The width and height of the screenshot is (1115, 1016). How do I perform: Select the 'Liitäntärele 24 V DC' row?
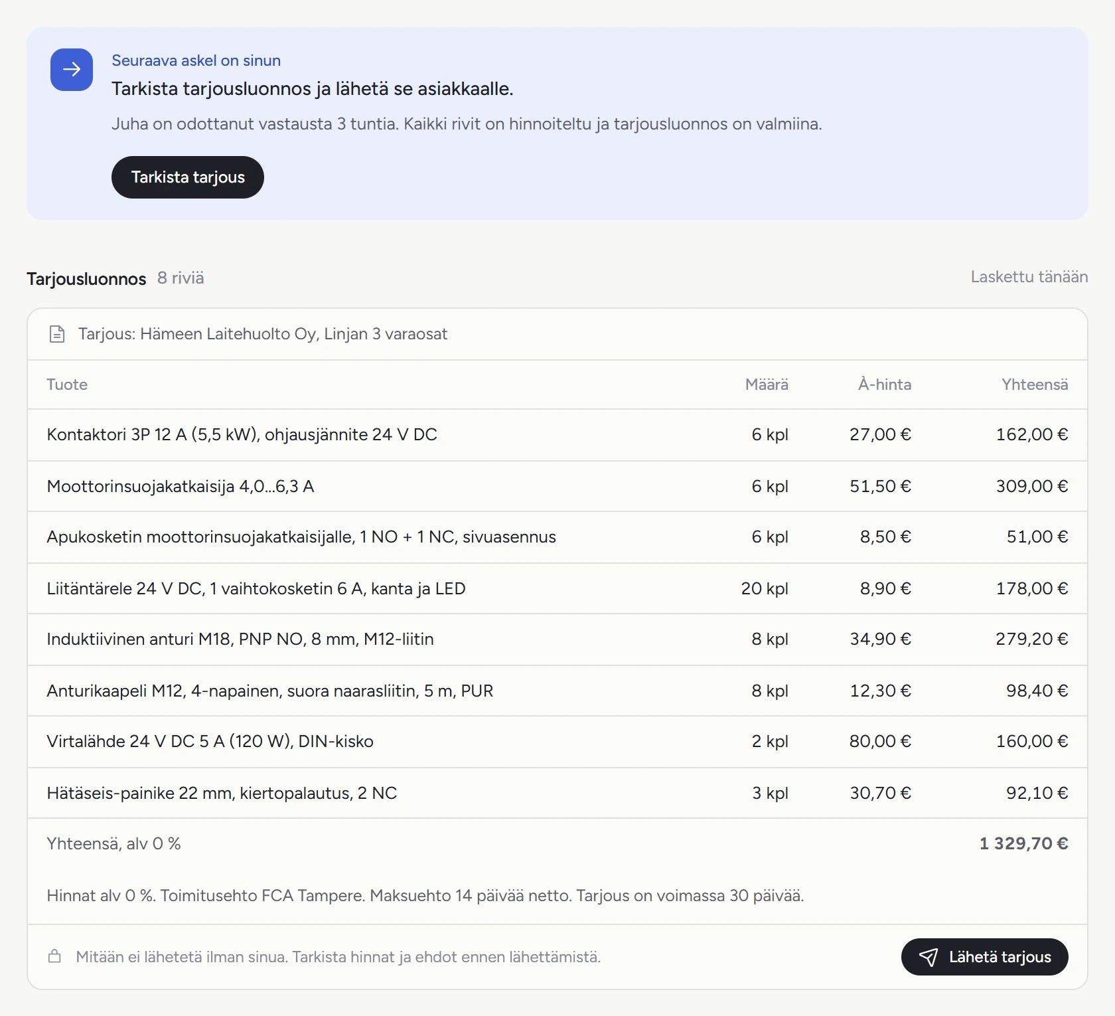coord(557,588)
